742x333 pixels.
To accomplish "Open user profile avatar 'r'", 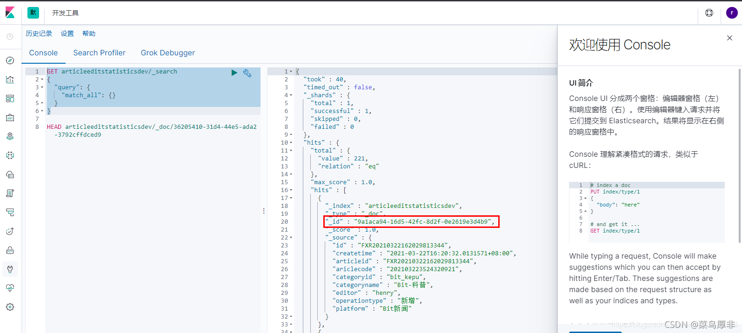I will point(732,13).
